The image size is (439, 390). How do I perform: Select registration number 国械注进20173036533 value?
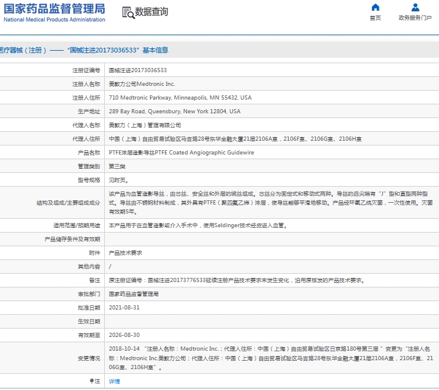click(x=138, y=70)
